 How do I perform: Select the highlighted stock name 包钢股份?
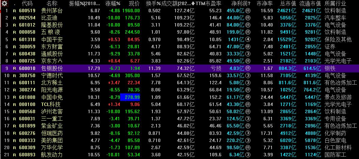[52, 68]
